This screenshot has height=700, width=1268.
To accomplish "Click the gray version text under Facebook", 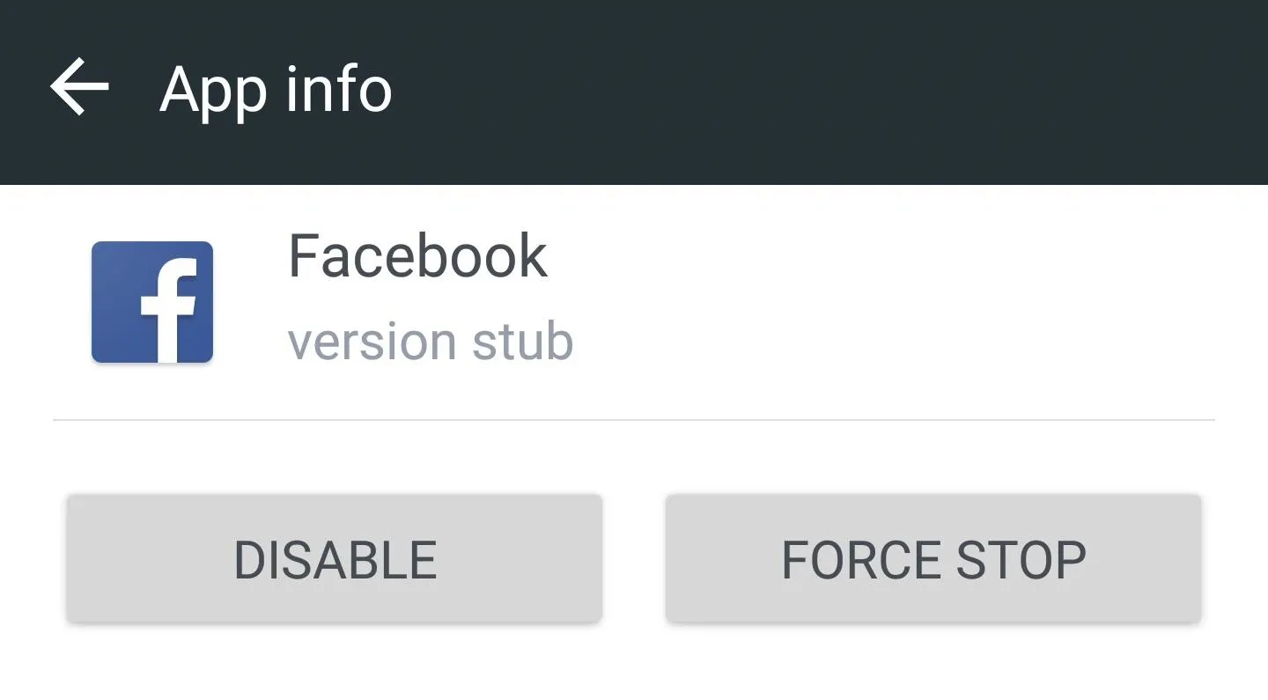I will (431, 342).
